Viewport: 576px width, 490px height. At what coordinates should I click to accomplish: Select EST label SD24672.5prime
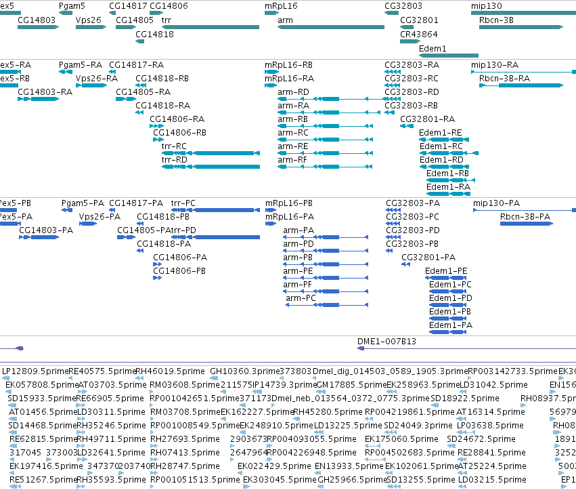click(481, 439)
